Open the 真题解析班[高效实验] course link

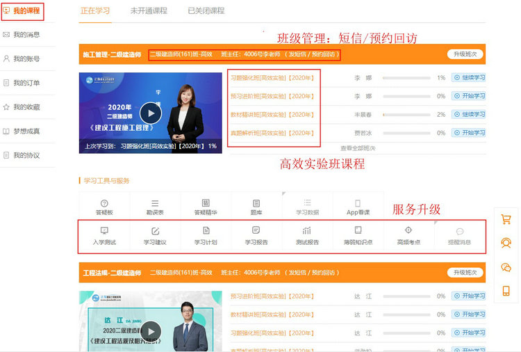tap(272, 133)
